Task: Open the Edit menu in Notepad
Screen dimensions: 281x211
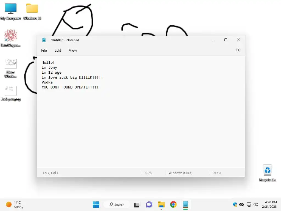Action: (x=58, y=51)
